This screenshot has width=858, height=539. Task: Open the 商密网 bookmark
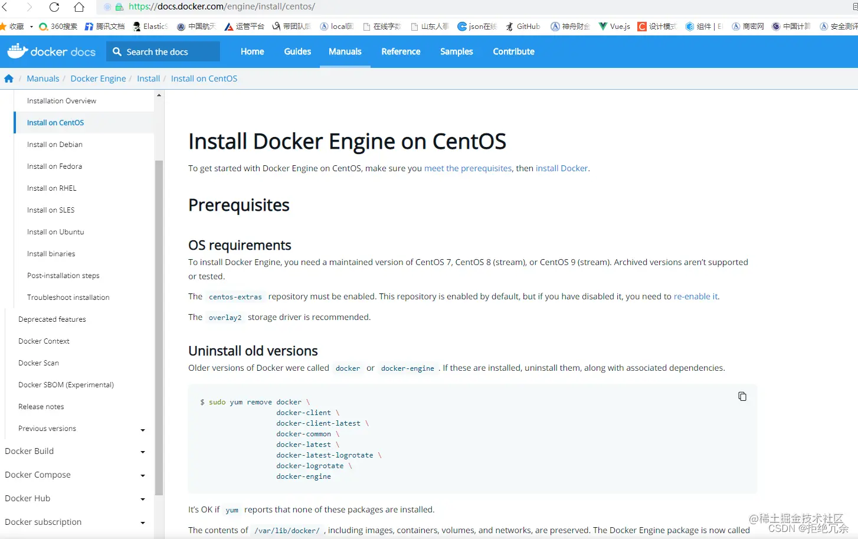coord(748,27)
